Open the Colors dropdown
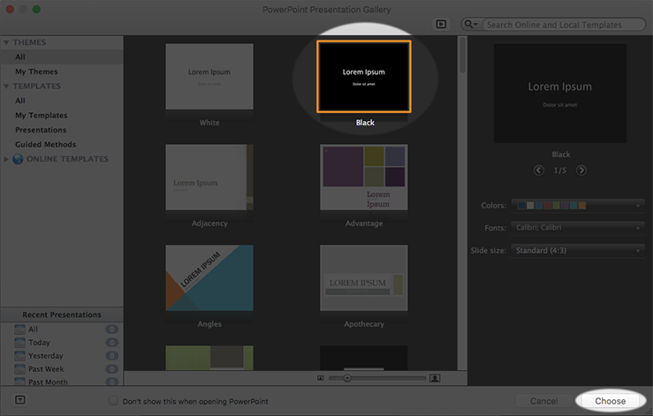Image resolution: width=653 pixels, height=416 pixels. point(578,205)
